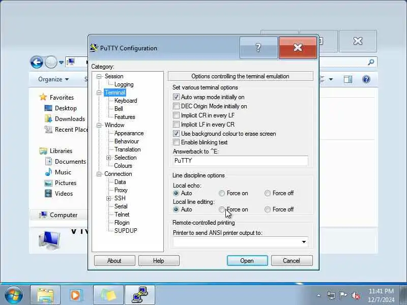
Task: Open Videos library in Explorer
Action: [64, 194]
